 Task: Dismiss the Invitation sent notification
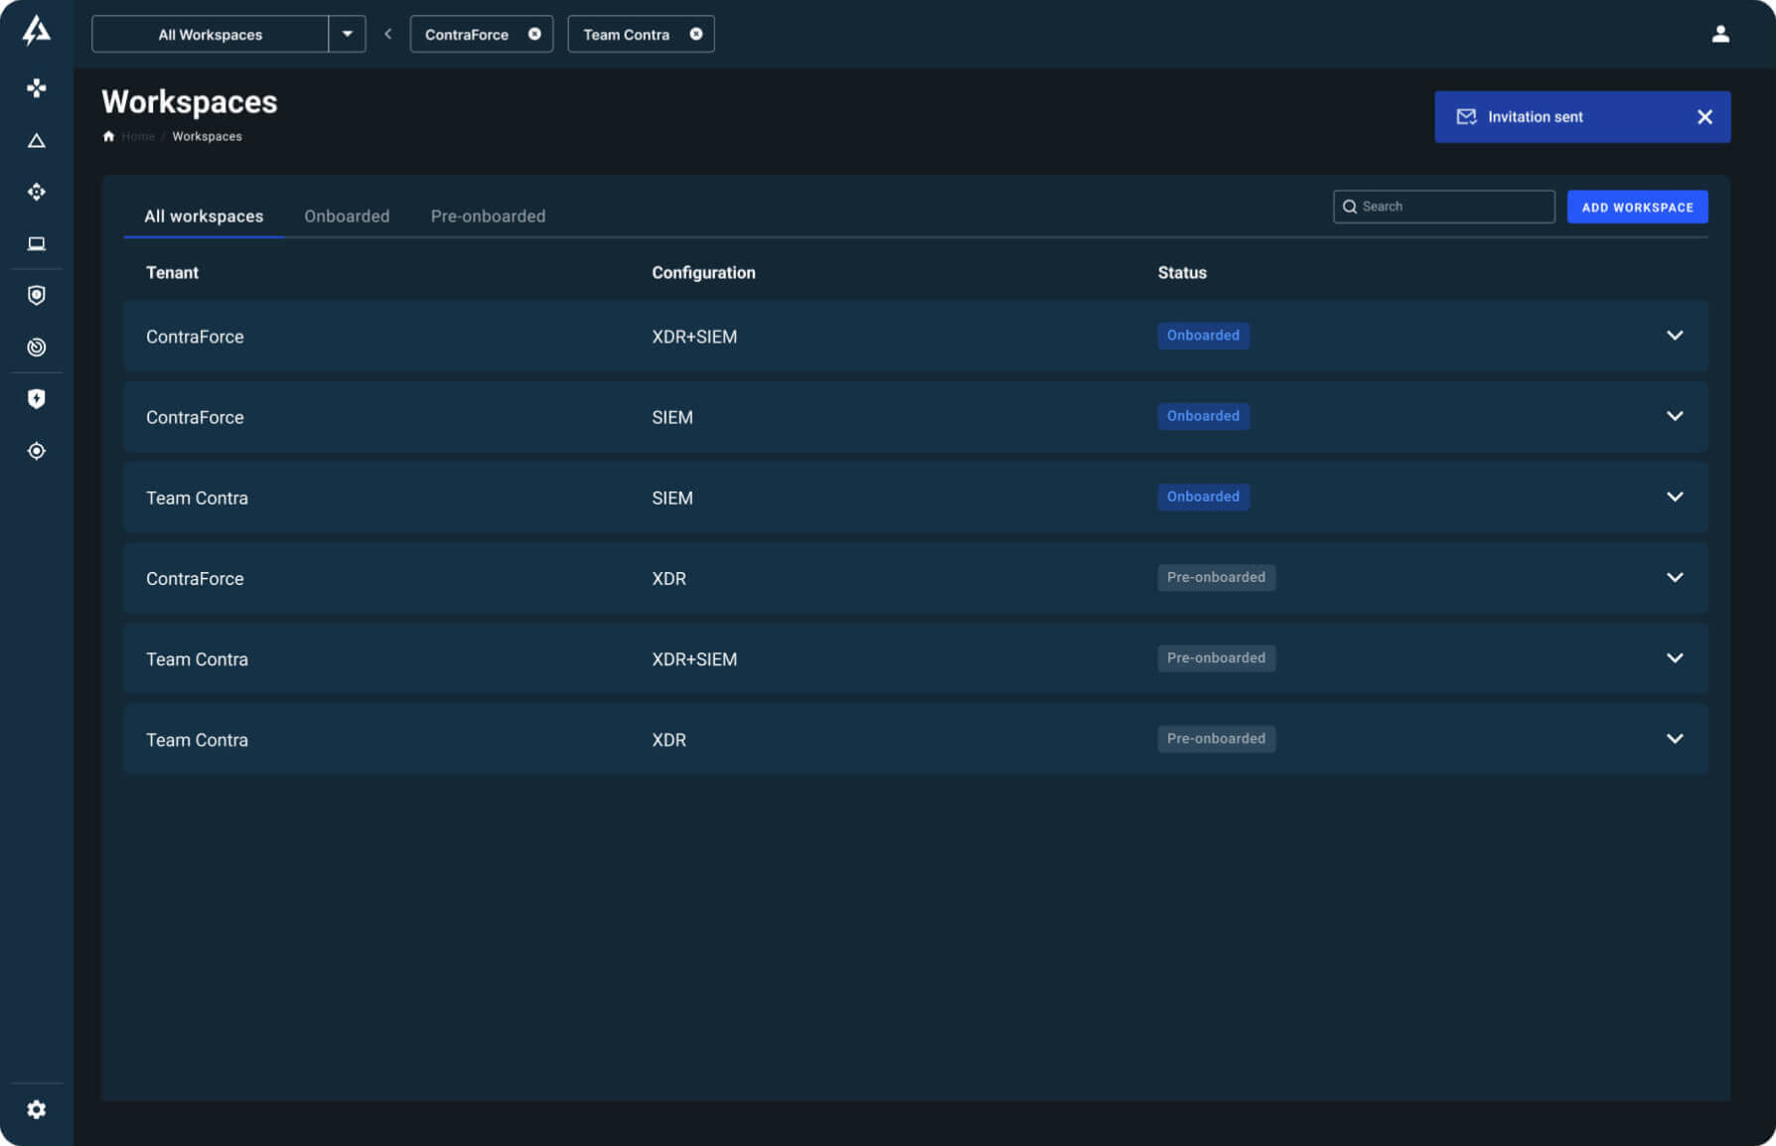pyautogui.click(x=1704, y=117)
